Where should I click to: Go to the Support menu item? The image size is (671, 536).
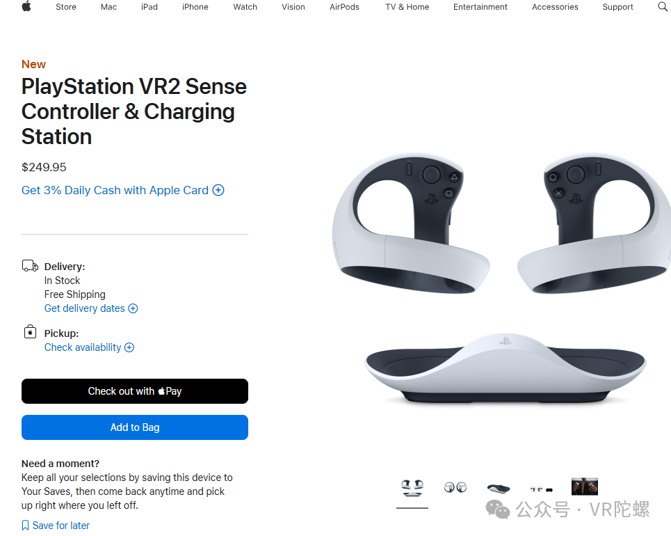(x=618, y=7)
